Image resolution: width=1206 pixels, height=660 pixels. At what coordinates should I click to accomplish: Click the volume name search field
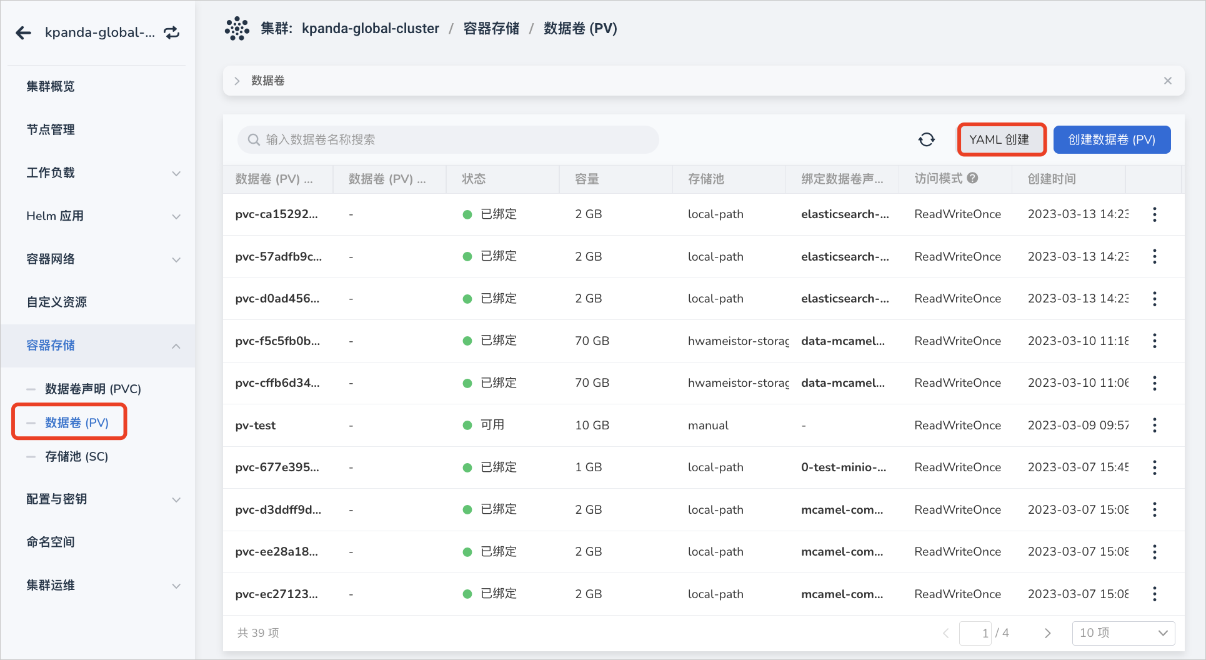(448, 139)
